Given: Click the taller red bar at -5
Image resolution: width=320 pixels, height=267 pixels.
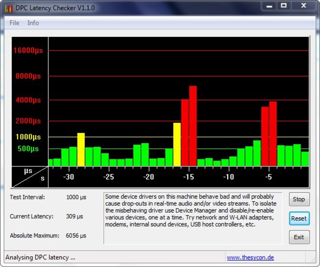Looking at the screenshot, I should (x=273, y=133).
